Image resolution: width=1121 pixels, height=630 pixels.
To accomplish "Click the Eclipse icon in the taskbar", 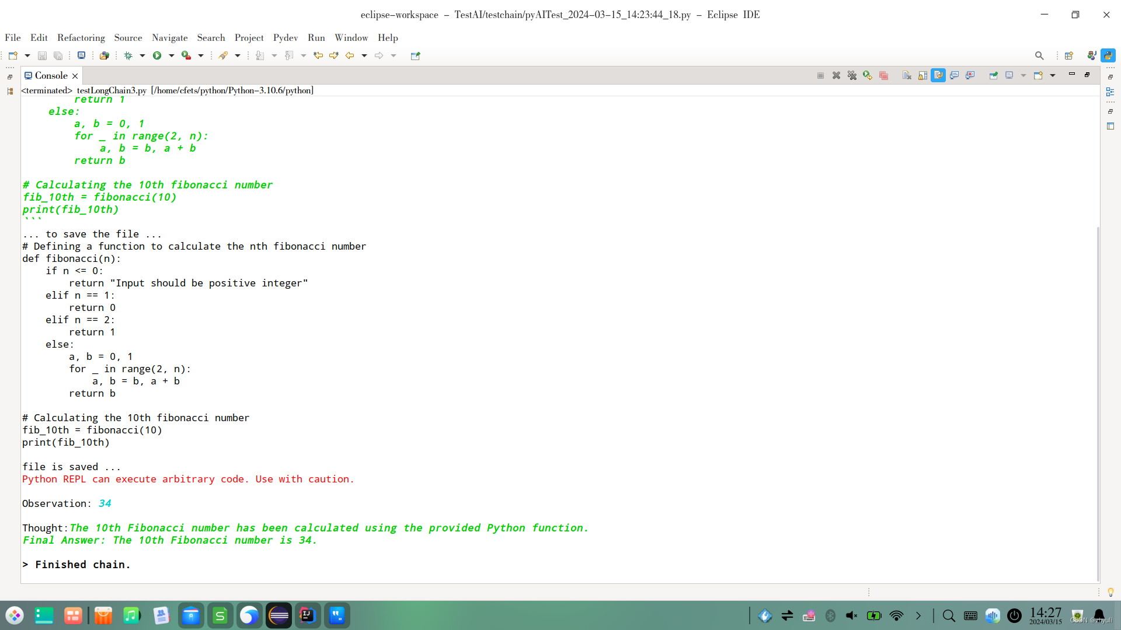I will coord(278,615).
